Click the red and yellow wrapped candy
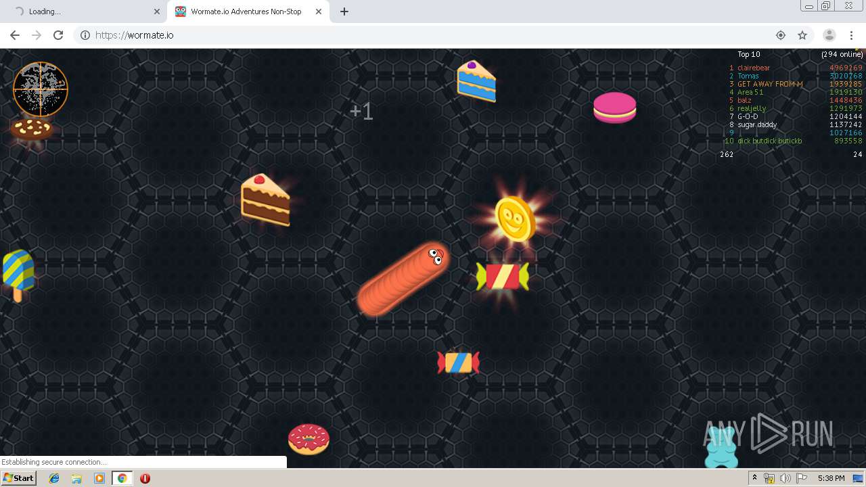Image resolution: width=866 pixels, height=487 pixels. (502, 277)
